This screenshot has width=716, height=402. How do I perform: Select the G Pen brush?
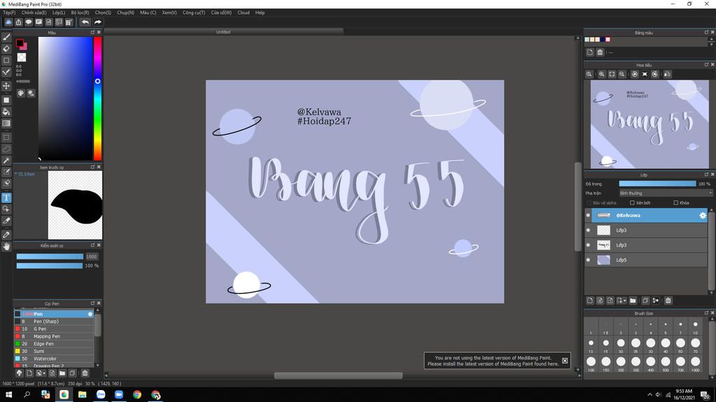pos(54,329)
